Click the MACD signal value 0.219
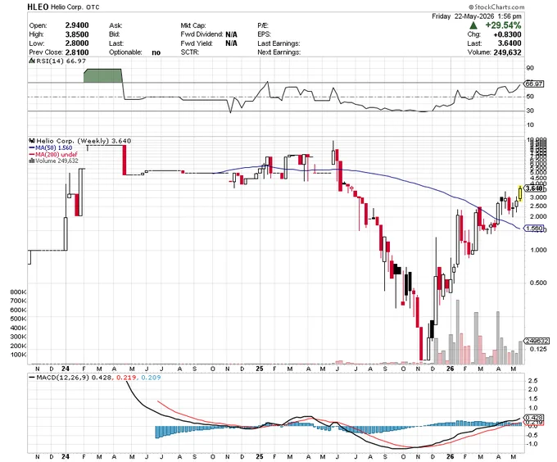The width and height of the screenshot is (557, 462). (126, 378)
